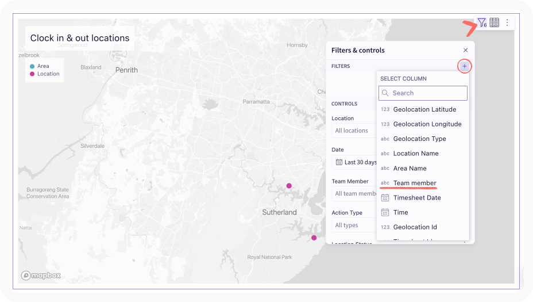The width and height of the screenshot is (533, 302).
Task: Open the three-dot more options menu
Action: click(x=507, y=22)
